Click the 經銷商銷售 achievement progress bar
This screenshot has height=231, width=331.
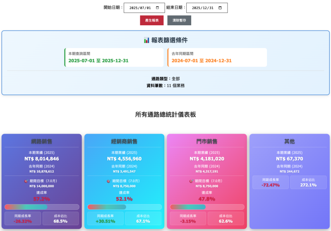(x=125, y=207)
